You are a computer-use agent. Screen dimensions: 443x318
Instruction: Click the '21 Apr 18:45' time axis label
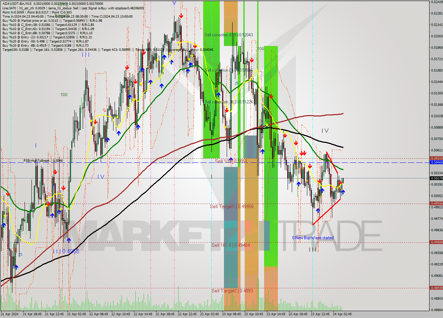pos(33,314)
